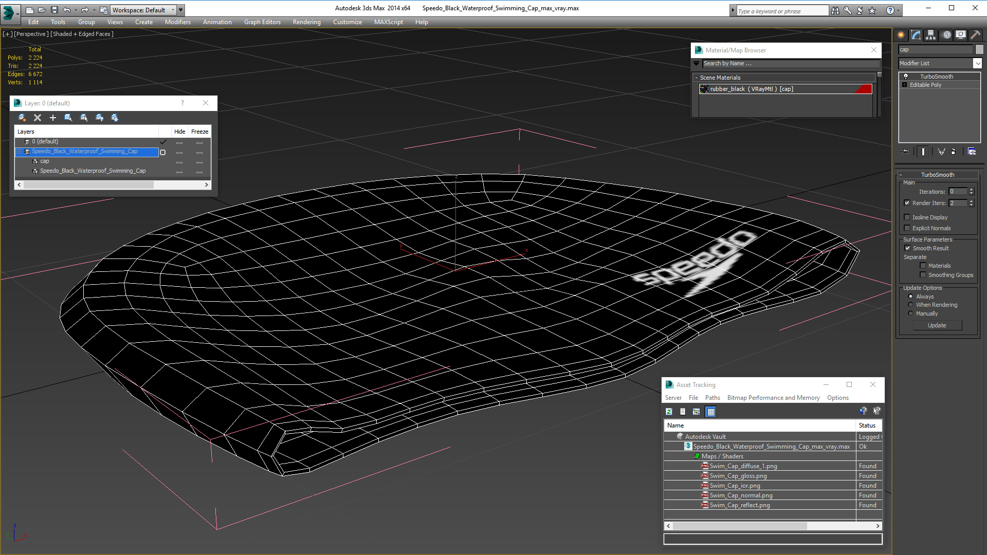
Task: Click the Open File folder icon
Action: click(x=42, y=10)
